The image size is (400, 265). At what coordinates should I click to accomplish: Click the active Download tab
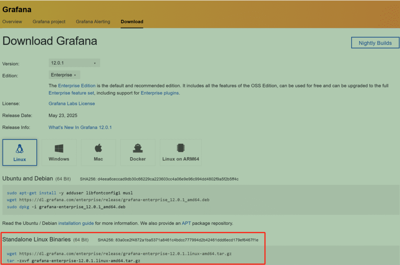132,22
